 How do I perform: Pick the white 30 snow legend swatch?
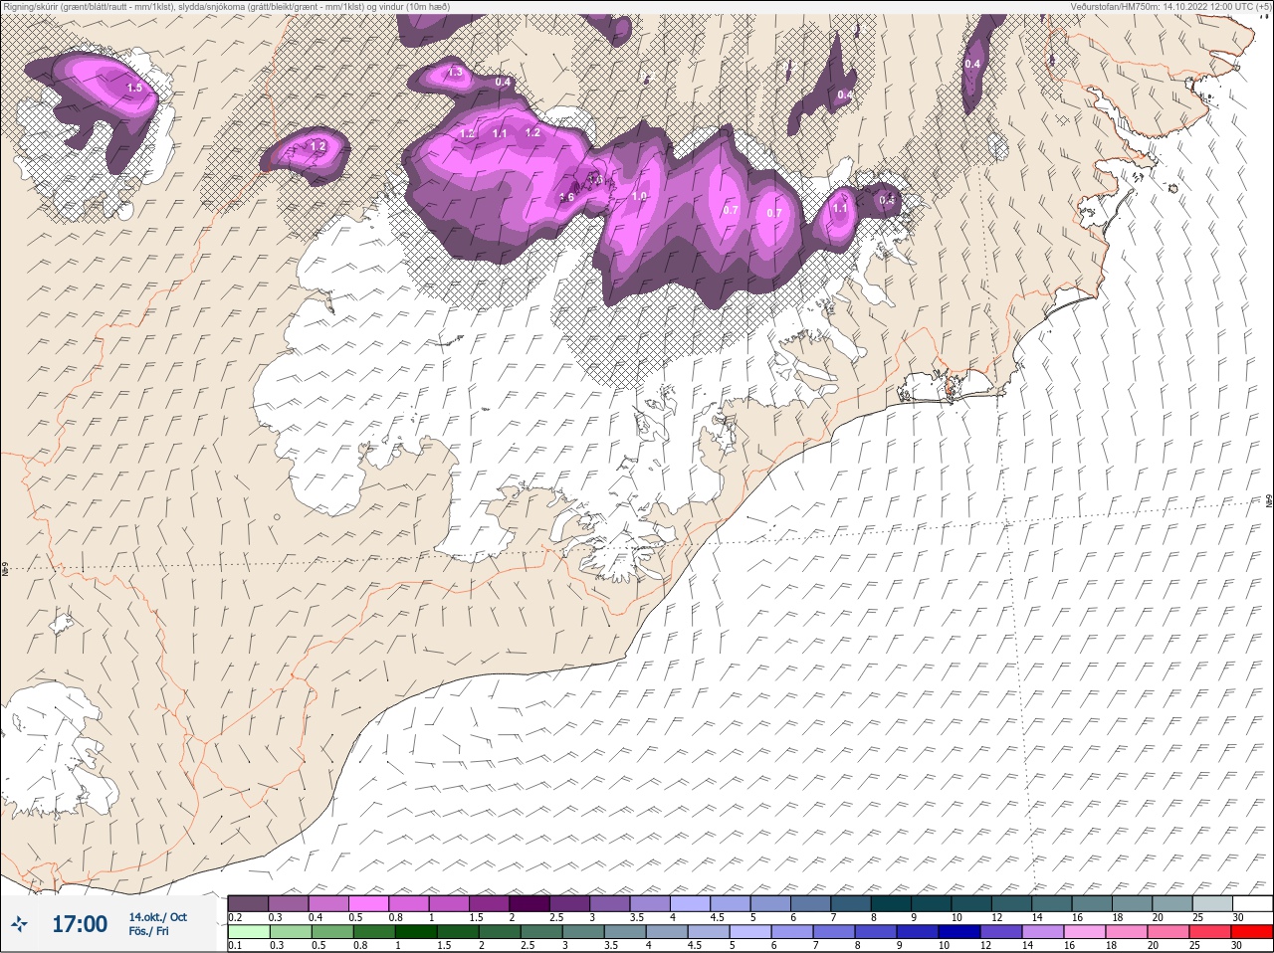[1253, 902]
